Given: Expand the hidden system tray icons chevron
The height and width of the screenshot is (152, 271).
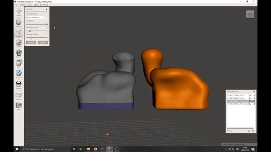Looking at the screenshot, I should (226, 149).
